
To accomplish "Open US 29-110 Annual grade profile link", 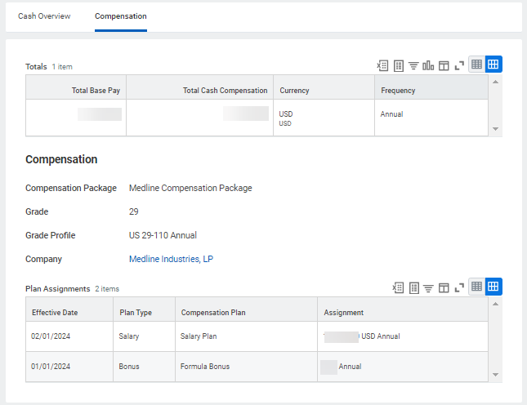I will click(x=163, y=236).
